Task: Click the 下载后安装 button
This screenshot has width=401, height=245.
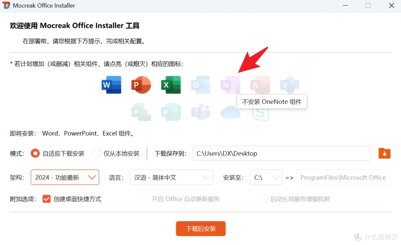Action: click(201, 229)
